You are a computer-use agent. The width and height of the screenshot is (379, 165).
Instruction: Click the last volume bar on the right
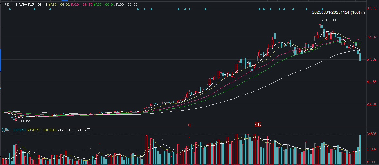tap(360, 149)
